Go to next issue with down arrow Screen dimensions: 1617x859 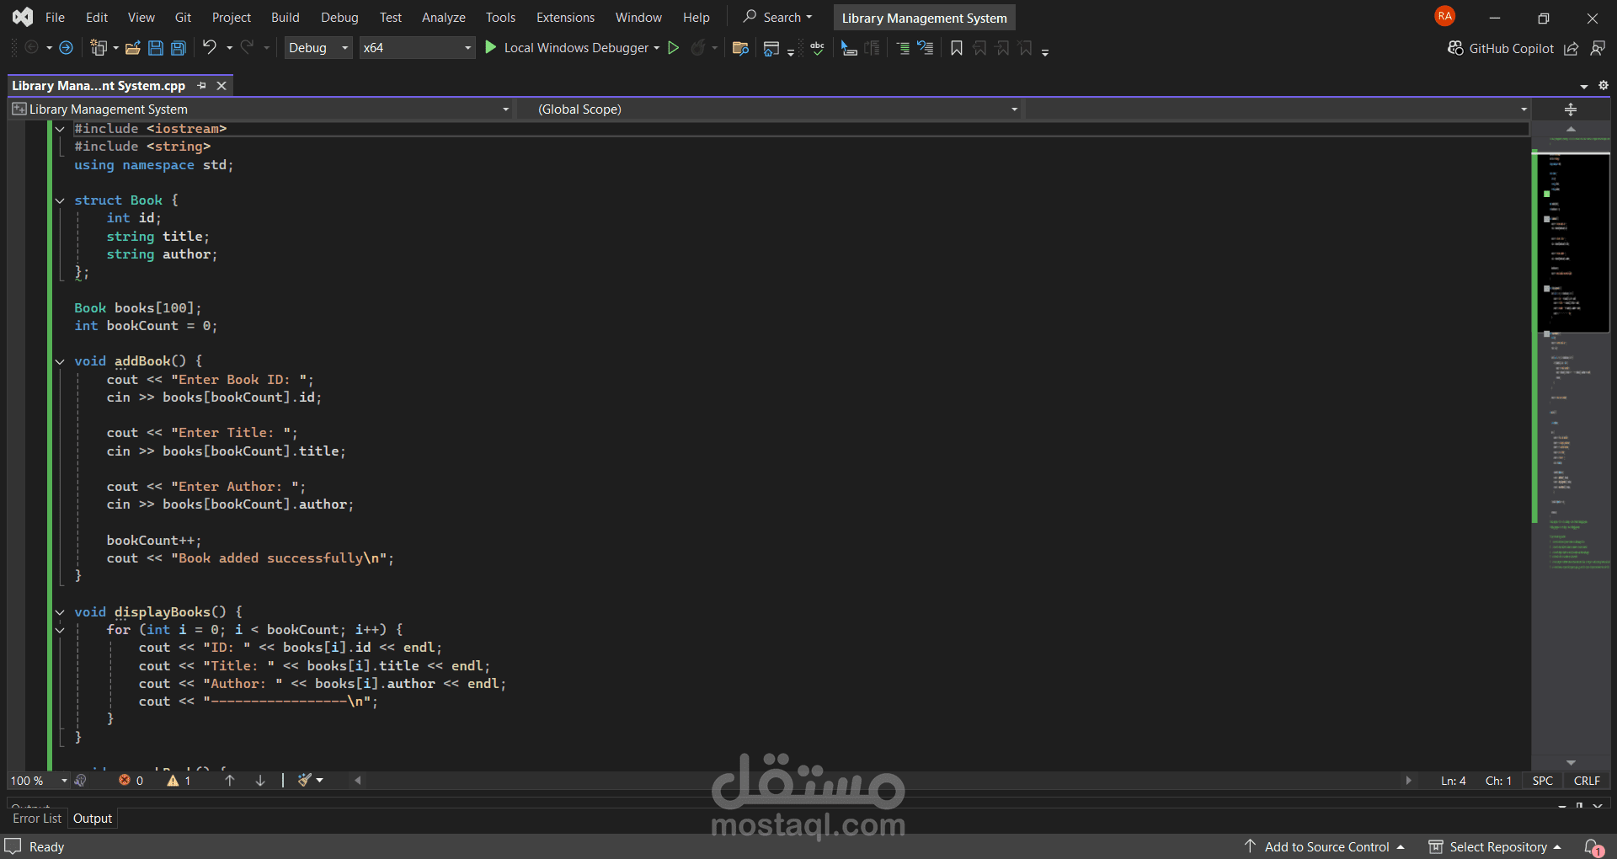pos(260,781)
